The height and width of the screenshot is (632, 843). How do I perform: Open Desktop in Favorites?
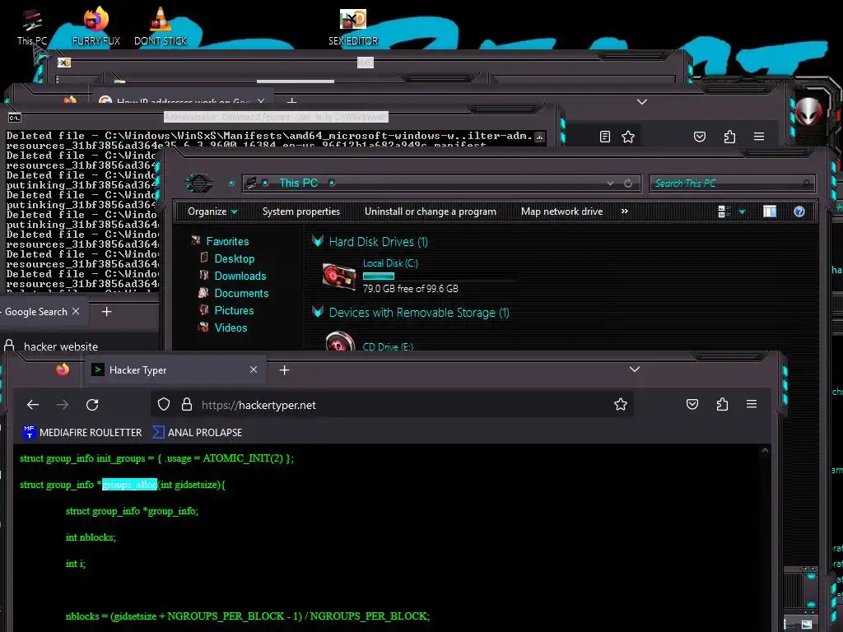pos(235,258)
